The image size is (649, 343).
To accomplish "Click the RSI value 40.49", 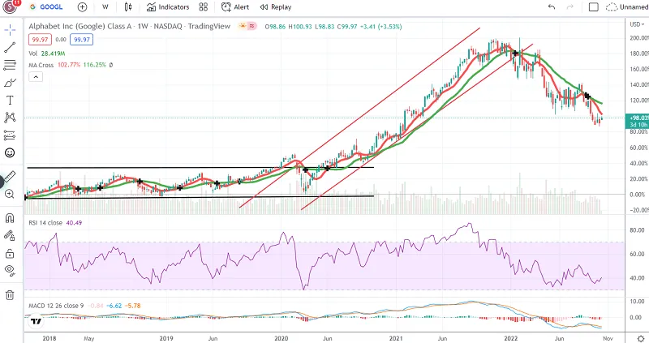I will [x=74, y=223].
